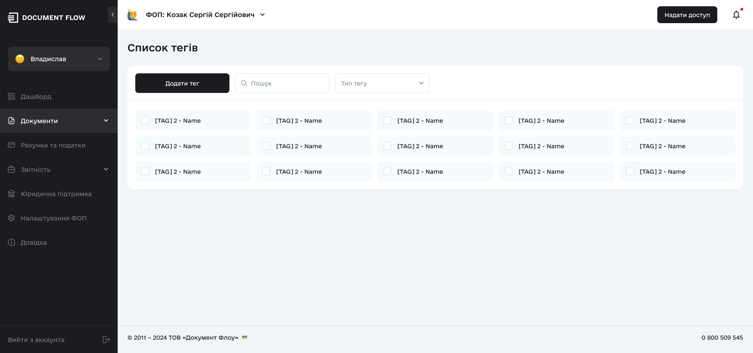Check the third tag in the middle row
Viewport: 753px width, 353px height.
coord(387,146)
